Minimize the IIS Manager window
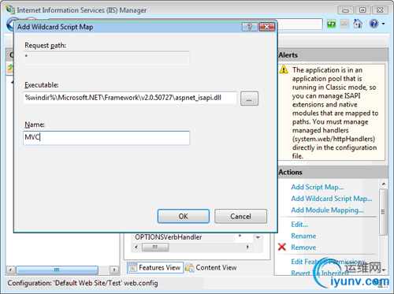Viewport: 394px width, 294px height. [x=345, y=10]
